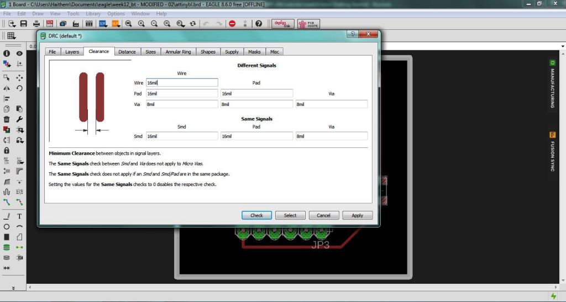This screenshot has height=302, width=566.
Task: Click the Redraw refresh icon
Action: point(193,24)
